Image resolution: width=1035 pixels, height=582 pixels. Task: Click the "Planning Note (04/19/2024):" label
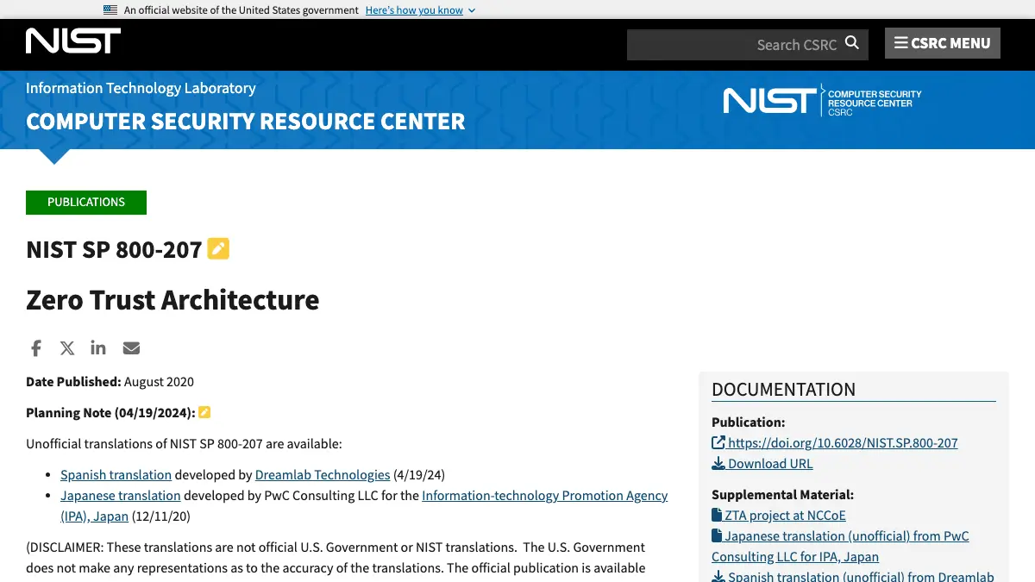point(110,413)
